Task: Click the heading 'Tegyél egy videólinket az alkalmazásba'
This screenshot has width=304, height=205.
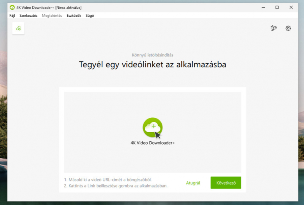Action: pos(152,64)
